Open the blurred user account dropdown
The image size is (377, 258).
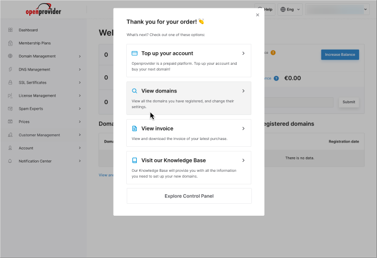click(337, 9)
